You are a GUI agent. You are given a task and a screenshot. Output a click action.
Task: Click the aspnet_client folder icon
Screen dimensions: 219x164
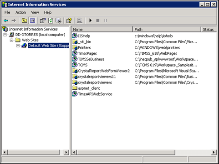click(75, 88)
